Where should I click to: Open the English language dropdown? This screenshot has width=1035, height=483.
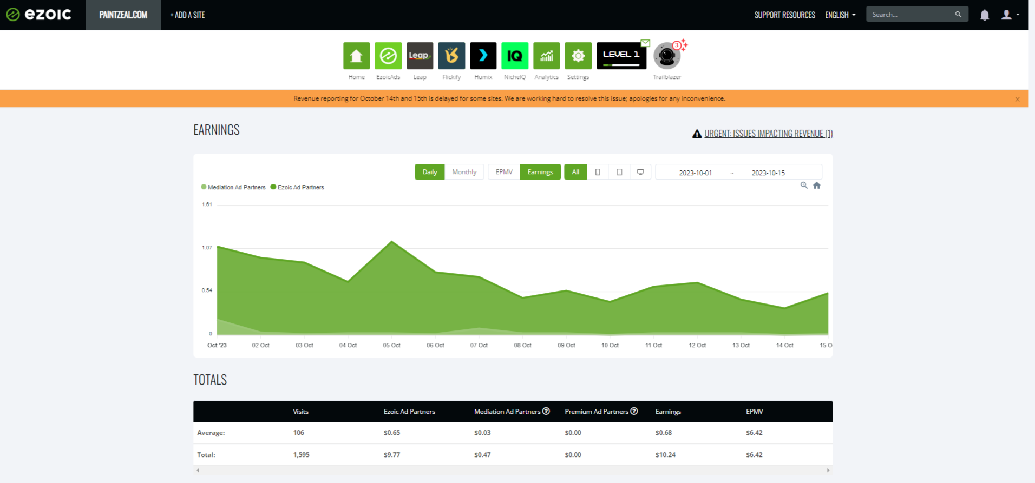[840, 15]
